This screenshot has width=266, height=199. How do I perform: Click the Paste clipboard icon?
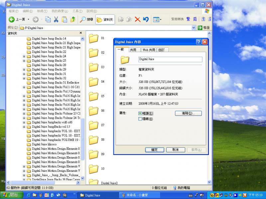point(65,20)
